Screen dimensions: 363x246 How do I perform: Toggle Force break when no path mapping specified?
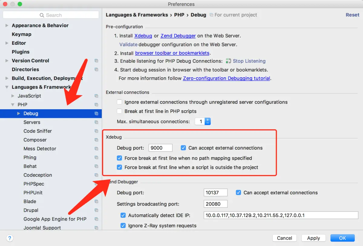pos(119,158)
